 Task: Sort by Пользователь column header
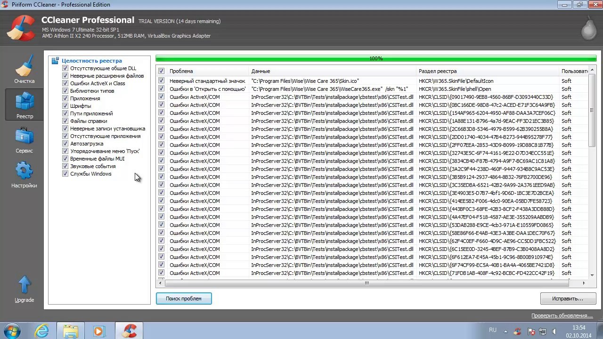[574, 71]
